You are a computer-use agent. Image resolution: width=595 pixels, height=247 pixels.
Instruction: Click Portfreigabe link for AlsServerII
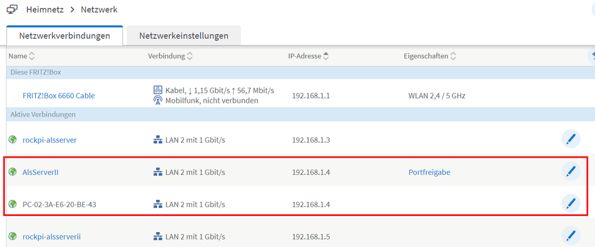pos(429,172)
